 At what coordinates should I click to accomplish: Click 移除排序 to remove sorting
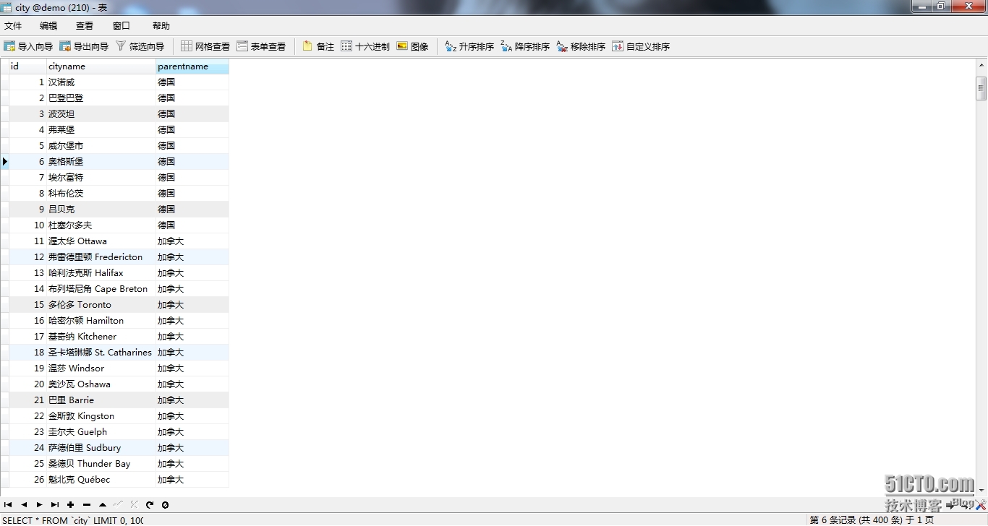(x=581, y=46)
